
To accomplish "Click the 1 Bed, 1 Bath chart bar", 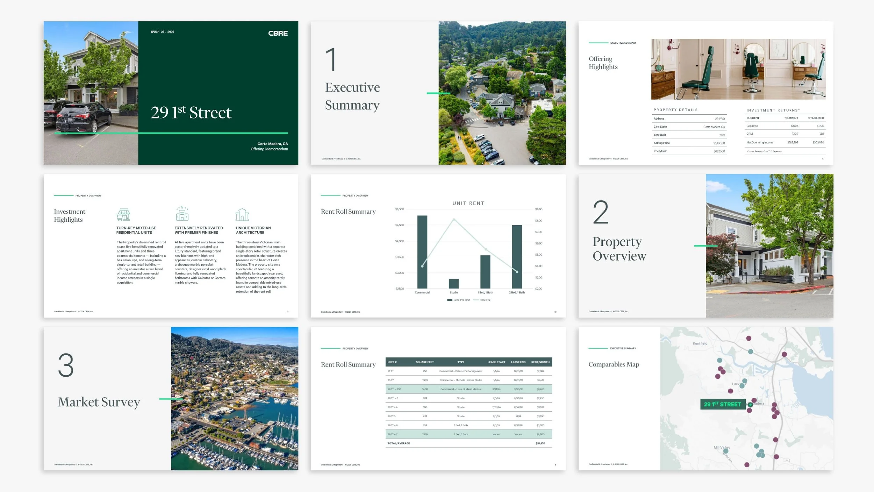I will coord(485,272).
